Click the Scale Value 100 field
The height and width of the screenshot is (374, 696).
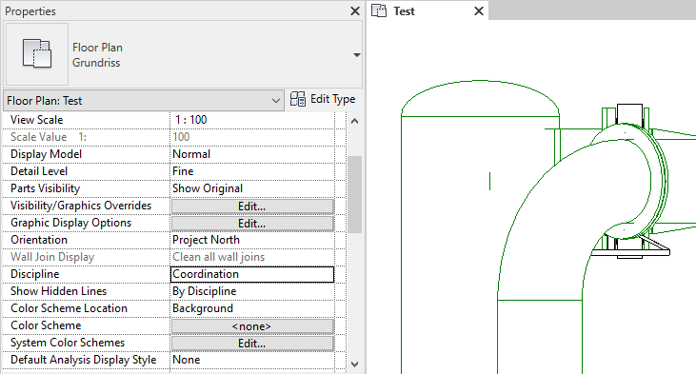(x=252, y=137)
